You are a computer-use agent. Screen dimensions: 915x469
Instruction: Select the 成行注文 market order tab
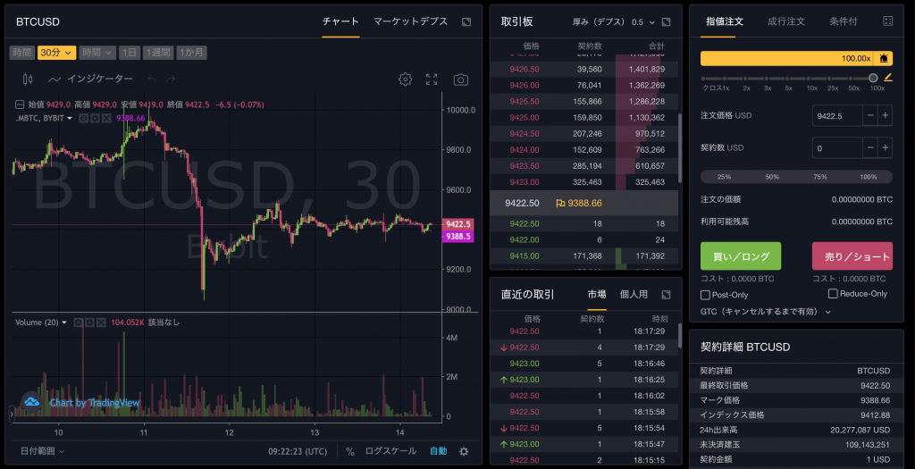click(786, 21)
